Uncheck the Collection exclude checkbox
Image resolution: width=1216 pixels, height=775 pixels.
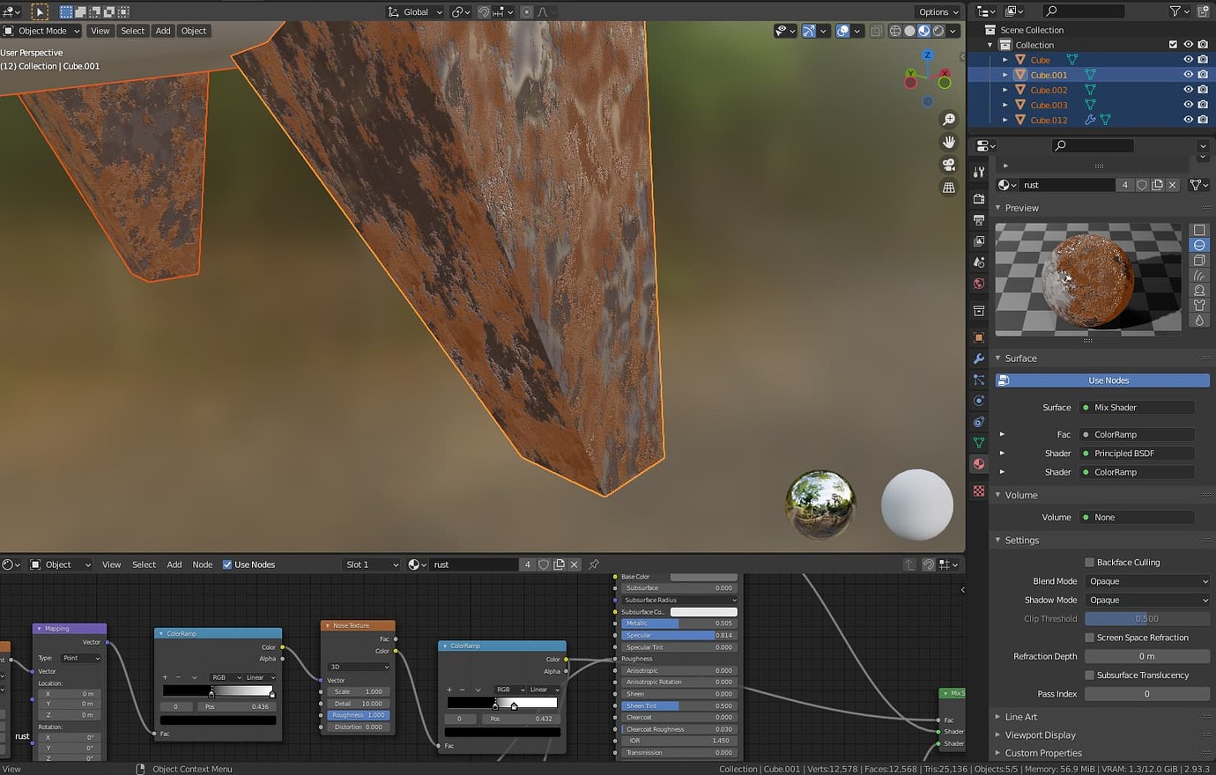click(x=1173, y=45)
